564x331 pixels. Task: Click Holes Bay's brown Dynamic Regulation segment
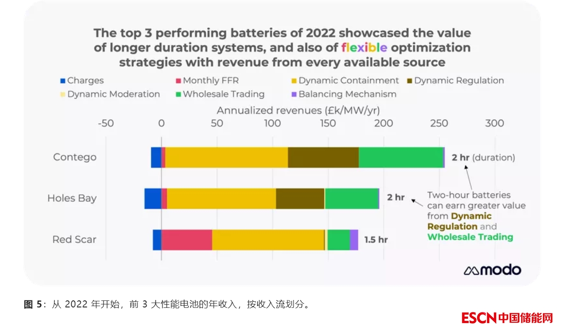300,198
